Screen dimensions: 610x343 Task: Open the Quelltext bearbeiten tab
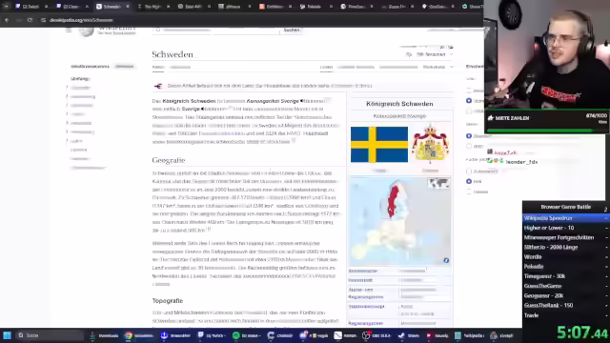(356, 67)
